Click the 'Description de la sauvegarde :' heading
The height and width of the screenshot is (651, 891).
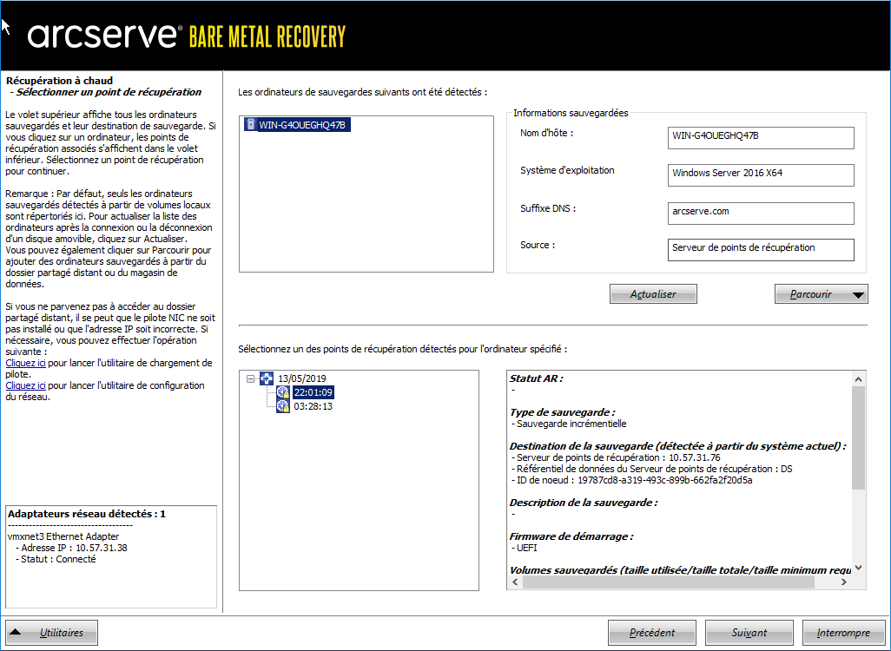(584, 503)
